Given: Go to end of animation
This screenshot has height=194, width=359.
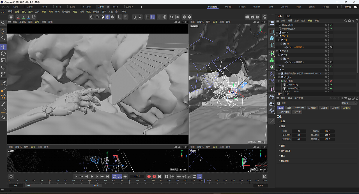Looking at the screenshot, I should point(107,176).
